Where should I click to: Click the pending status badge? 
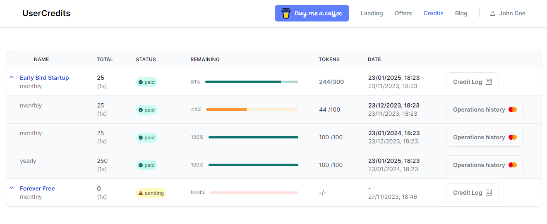point(151,193)
